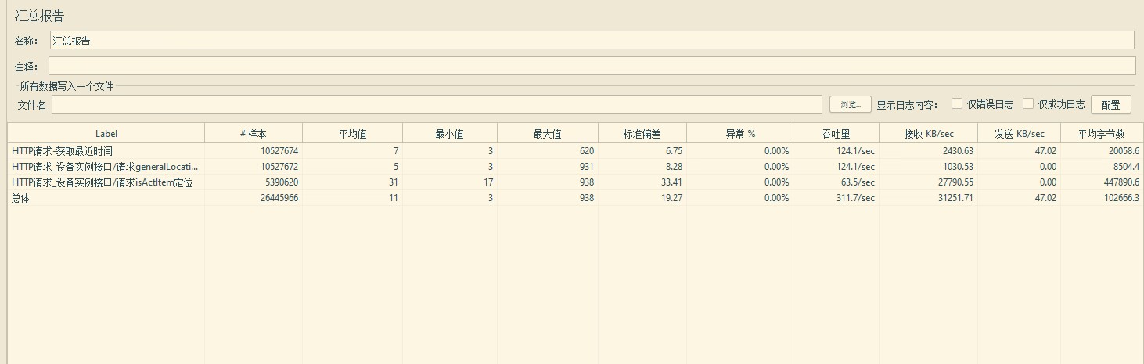Click average bytes 20058.6 cell
1144x364 pixels.
coord(1124,150)
